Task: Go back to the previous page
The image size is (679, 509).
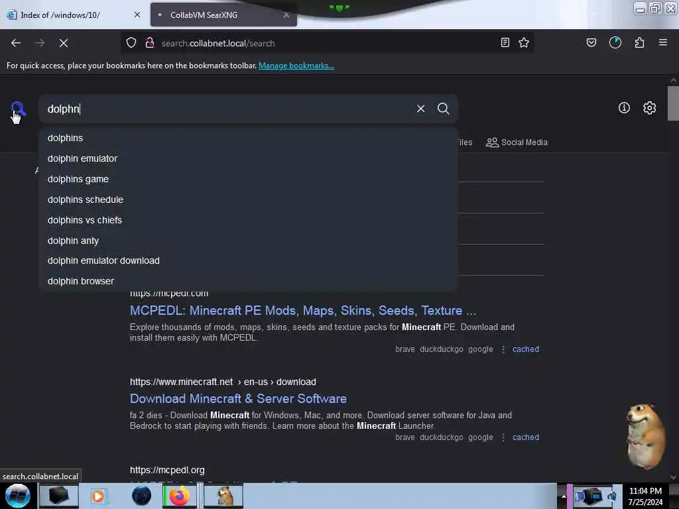Action: point(16,43)
